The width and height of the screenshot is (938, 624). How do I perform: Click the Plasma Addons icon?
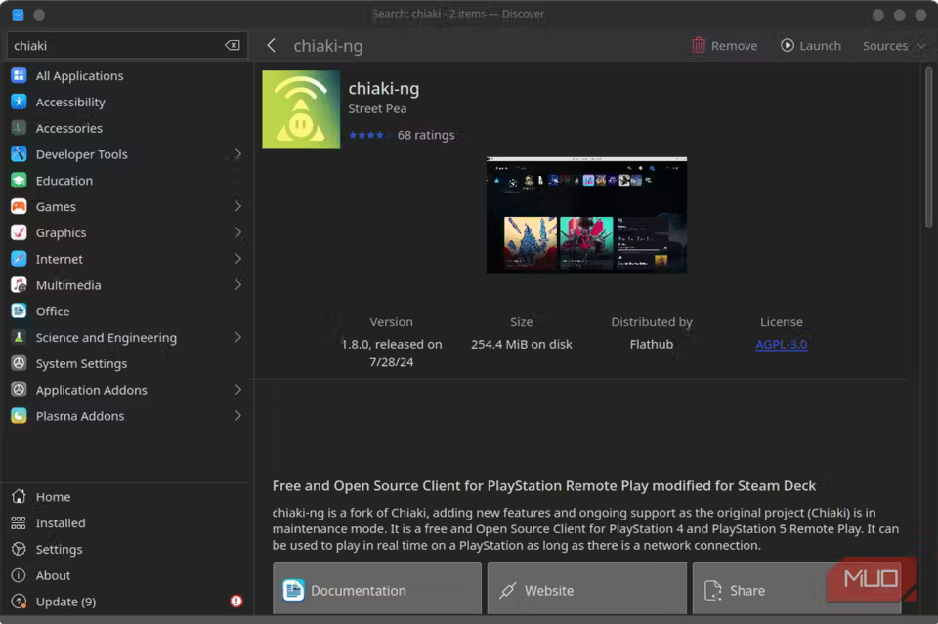tap(19, 416)
